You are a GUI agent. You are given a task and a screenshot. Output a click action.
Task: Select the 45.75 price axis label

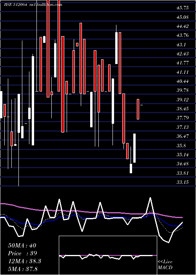(x=183, y=8)
